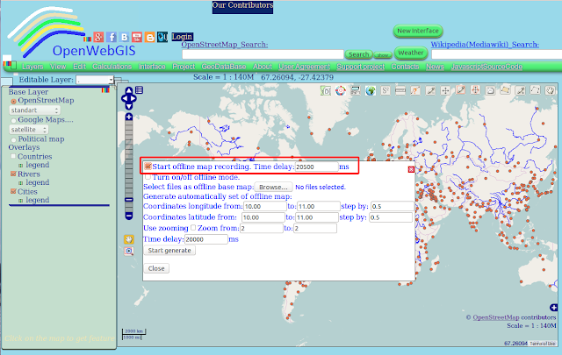
Task: Click the globe icon in map toolbar
Action: click(371, 91)
